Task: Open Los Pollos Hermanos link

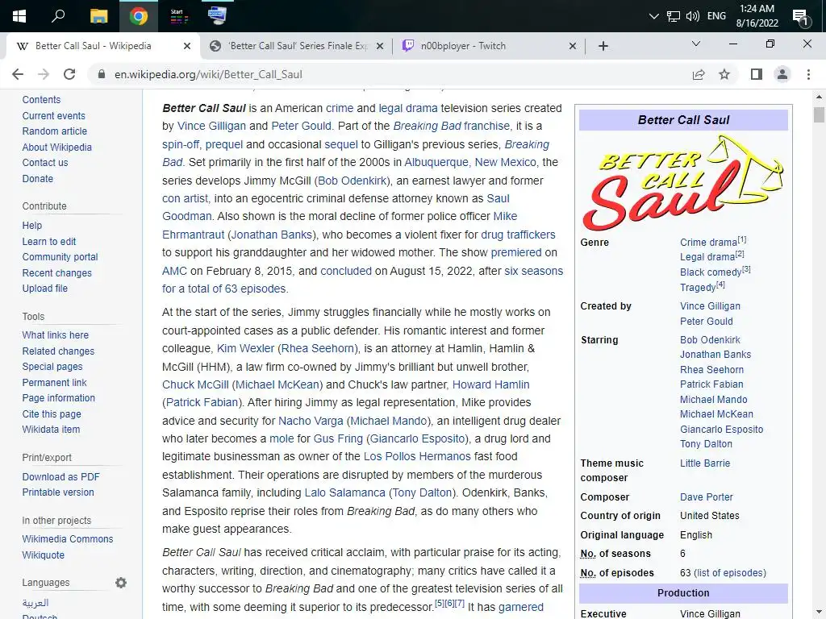Action: pos(417,456)
